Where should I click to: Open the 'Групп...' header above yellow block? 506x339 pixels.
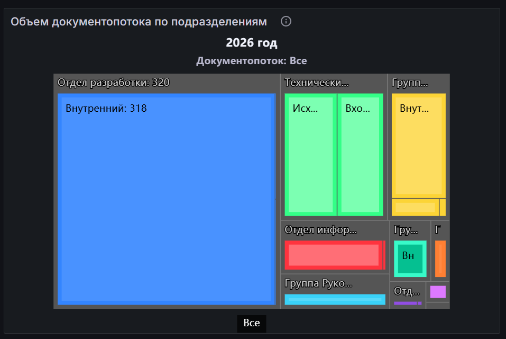point(410,83)
